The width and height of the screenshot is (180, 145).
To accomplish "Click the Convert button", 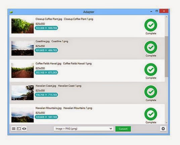I will [123, 129].
